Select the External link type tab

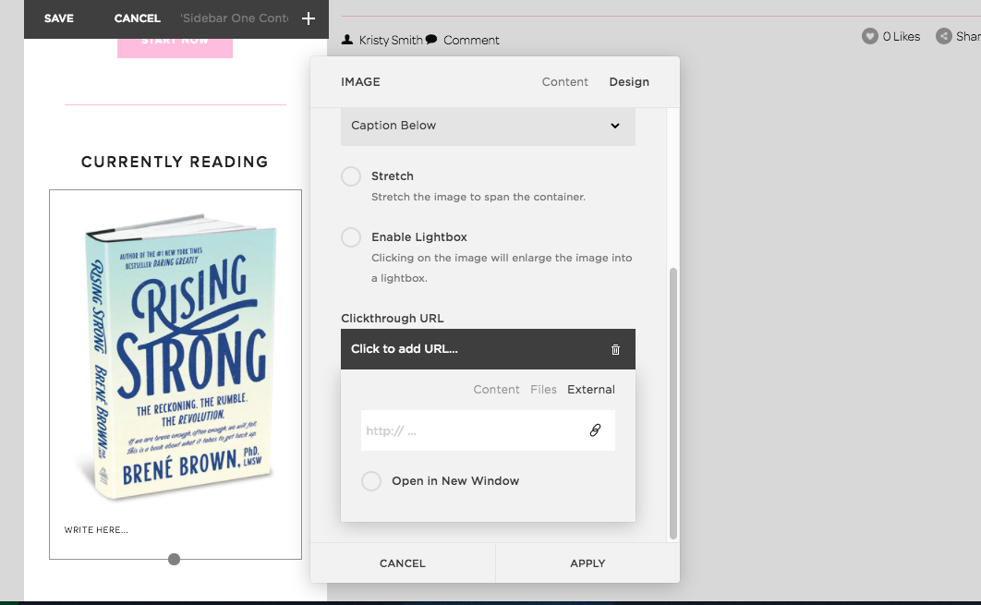590,389
